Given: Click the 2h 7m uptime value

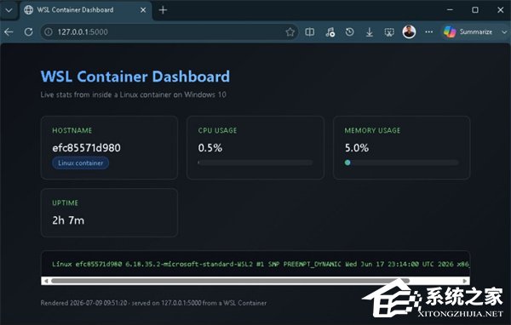Looking at the screenshot, I should (68, 220).
